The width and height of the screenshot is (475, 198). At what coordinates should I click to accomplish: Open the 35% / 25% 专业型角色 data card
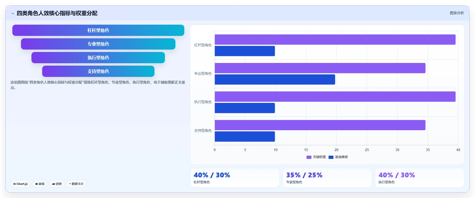click(327, 178)
